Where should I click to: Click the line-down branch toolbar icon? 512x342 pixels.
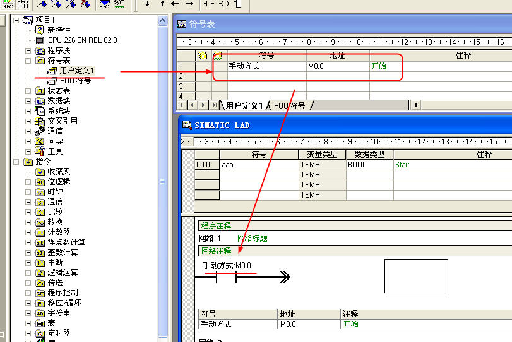(x=146, y=3)
